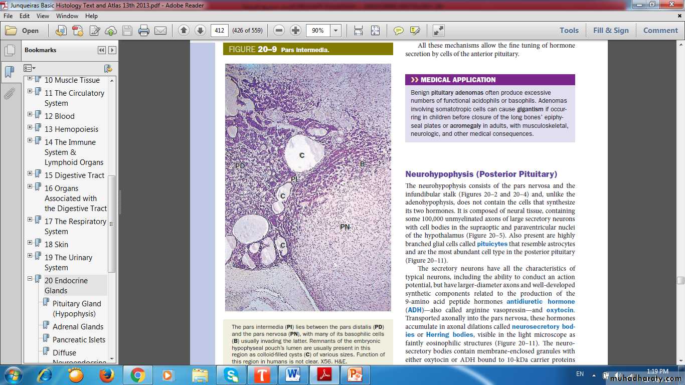Viewport: 685px width, 385px height.
Task: Go to next page with down arrow
Action: 200,31
